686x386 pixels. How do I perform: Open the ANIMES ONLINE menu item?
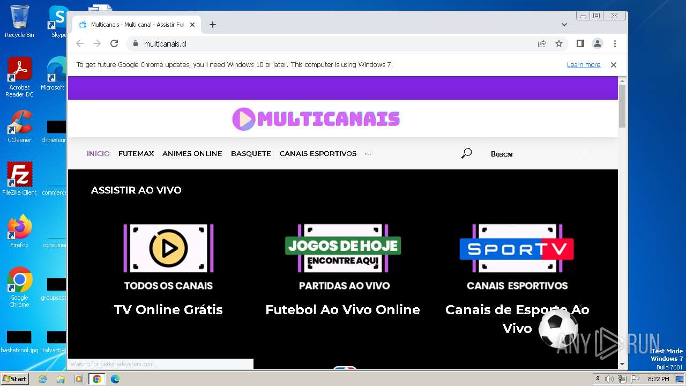tap(192, 154)
